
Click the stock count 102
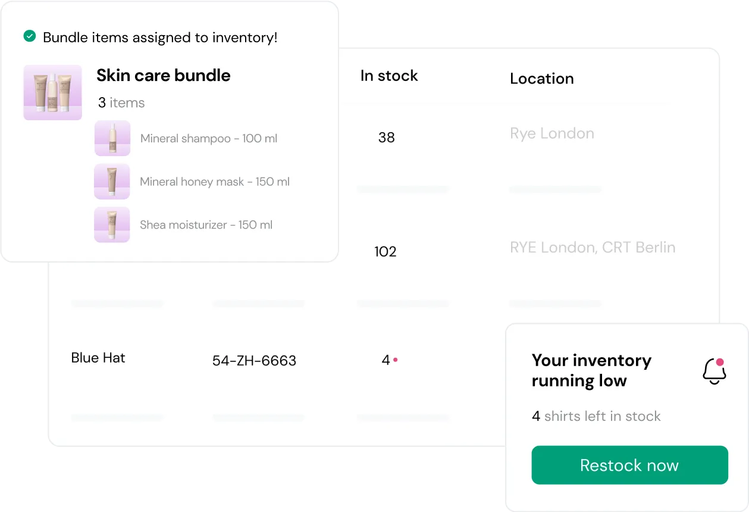(386, 252)
